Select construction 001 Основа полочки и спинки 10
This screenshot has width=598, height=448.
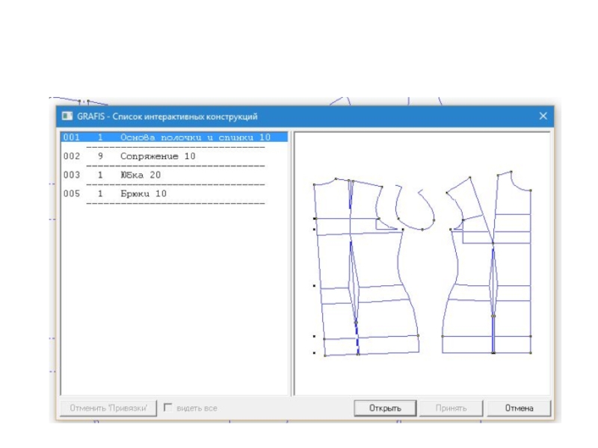173,137
